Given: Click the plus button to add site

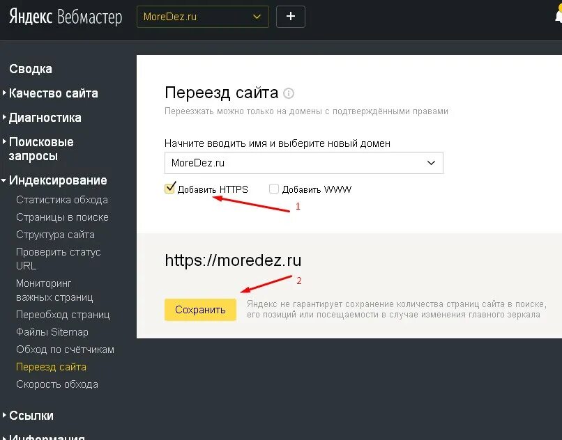Looking at the screenshot, I should pyautogui.click(x=291, y=17).
